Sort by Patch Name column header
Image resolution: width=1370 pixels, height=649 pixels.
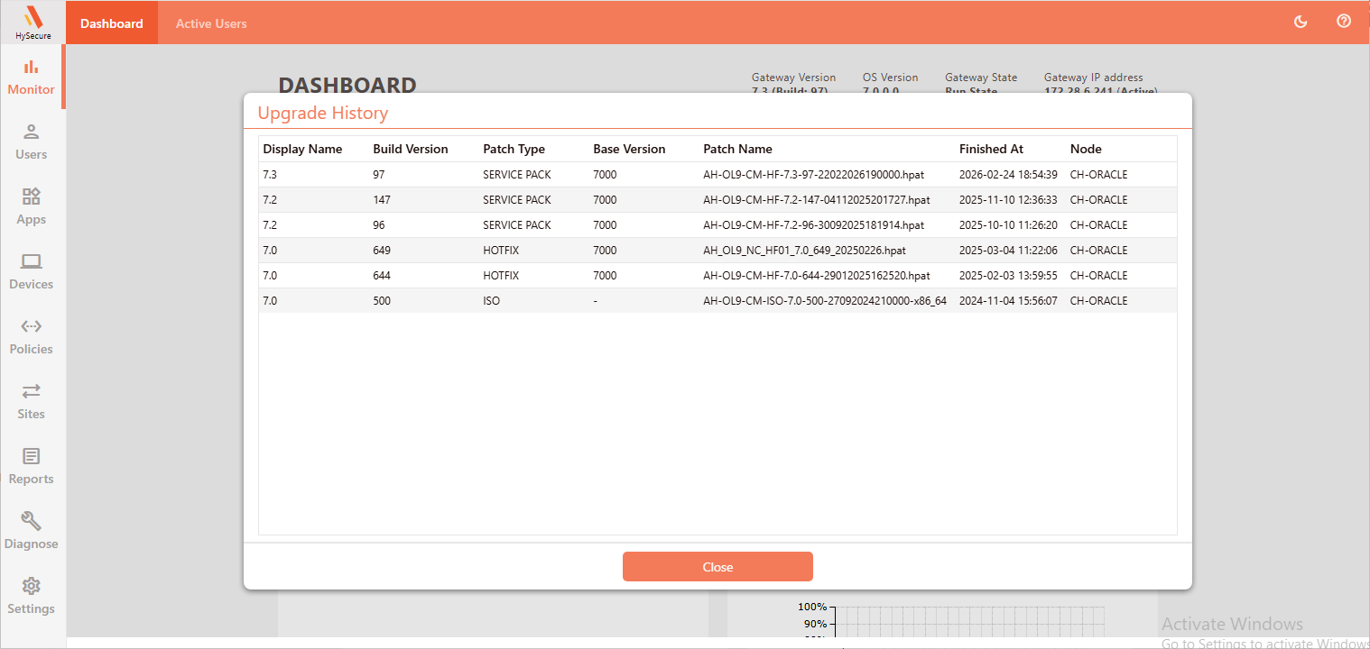tap(737, 149)
